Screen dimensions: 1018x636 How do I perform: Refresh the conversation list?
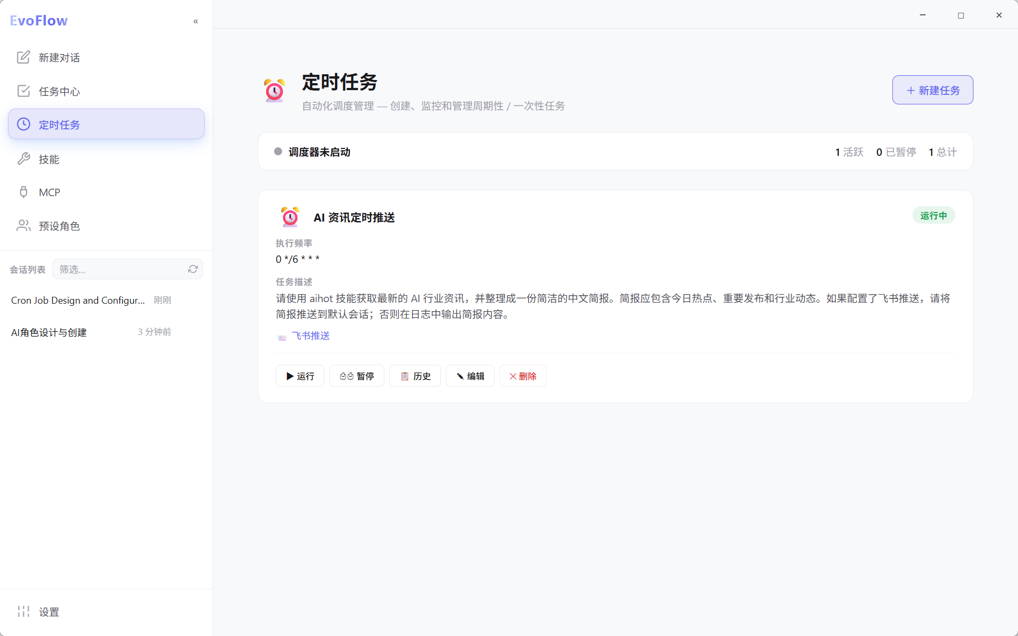point(193,269)
